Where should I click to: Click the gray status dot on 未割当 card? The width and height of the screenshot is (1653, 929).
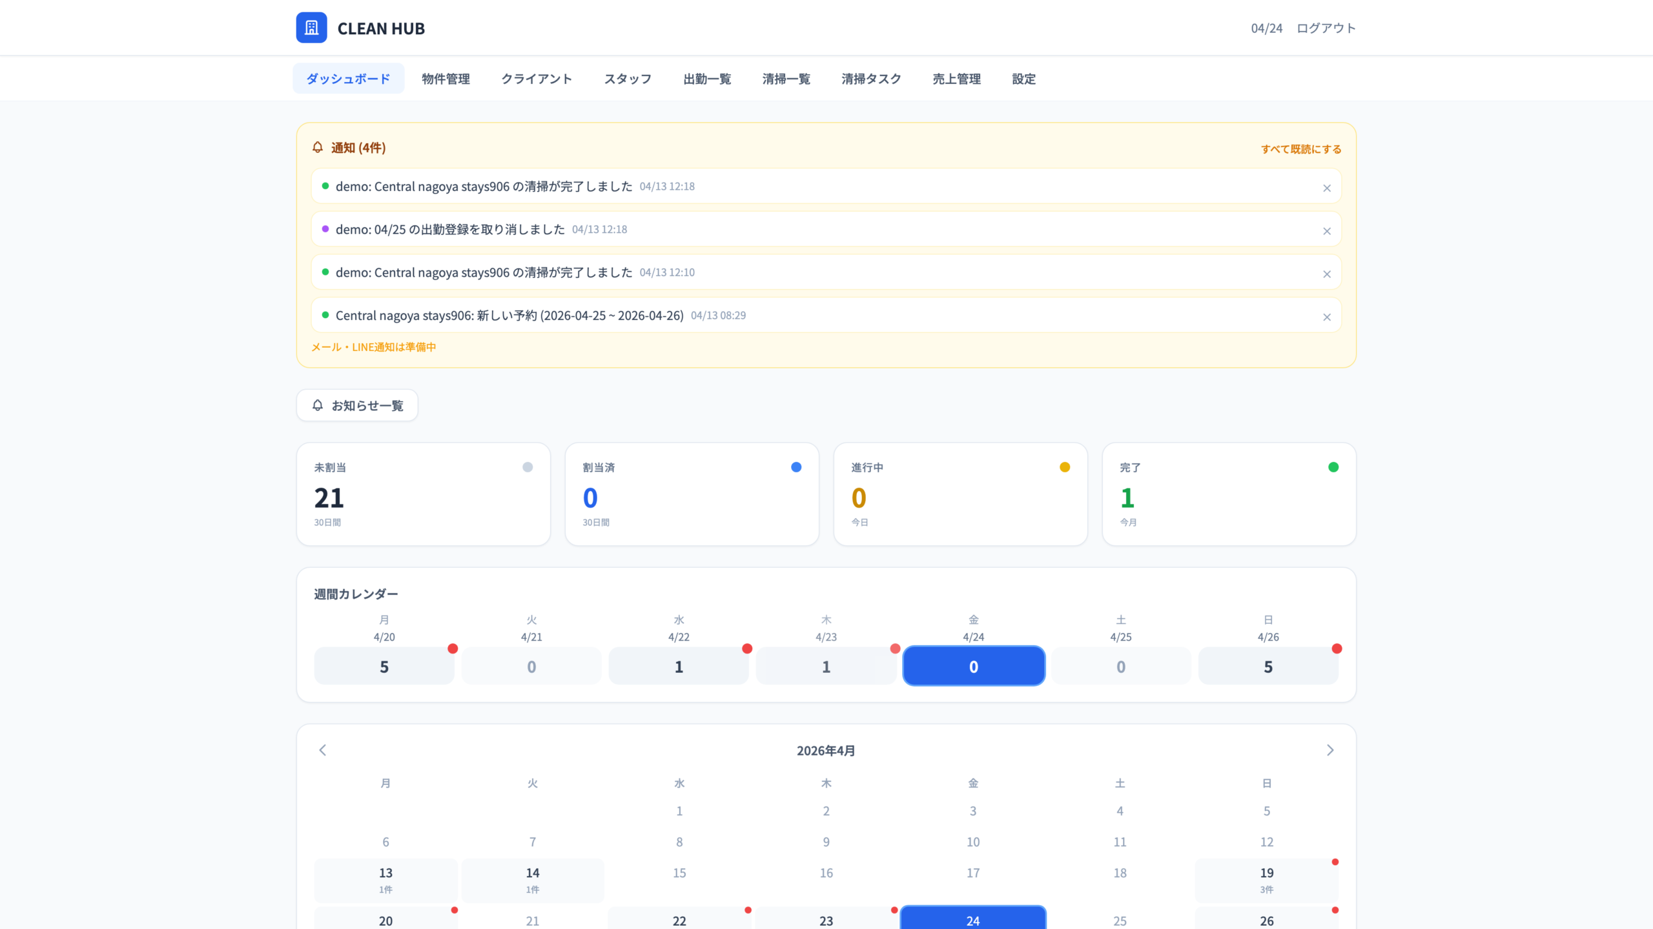click(528, 467)
